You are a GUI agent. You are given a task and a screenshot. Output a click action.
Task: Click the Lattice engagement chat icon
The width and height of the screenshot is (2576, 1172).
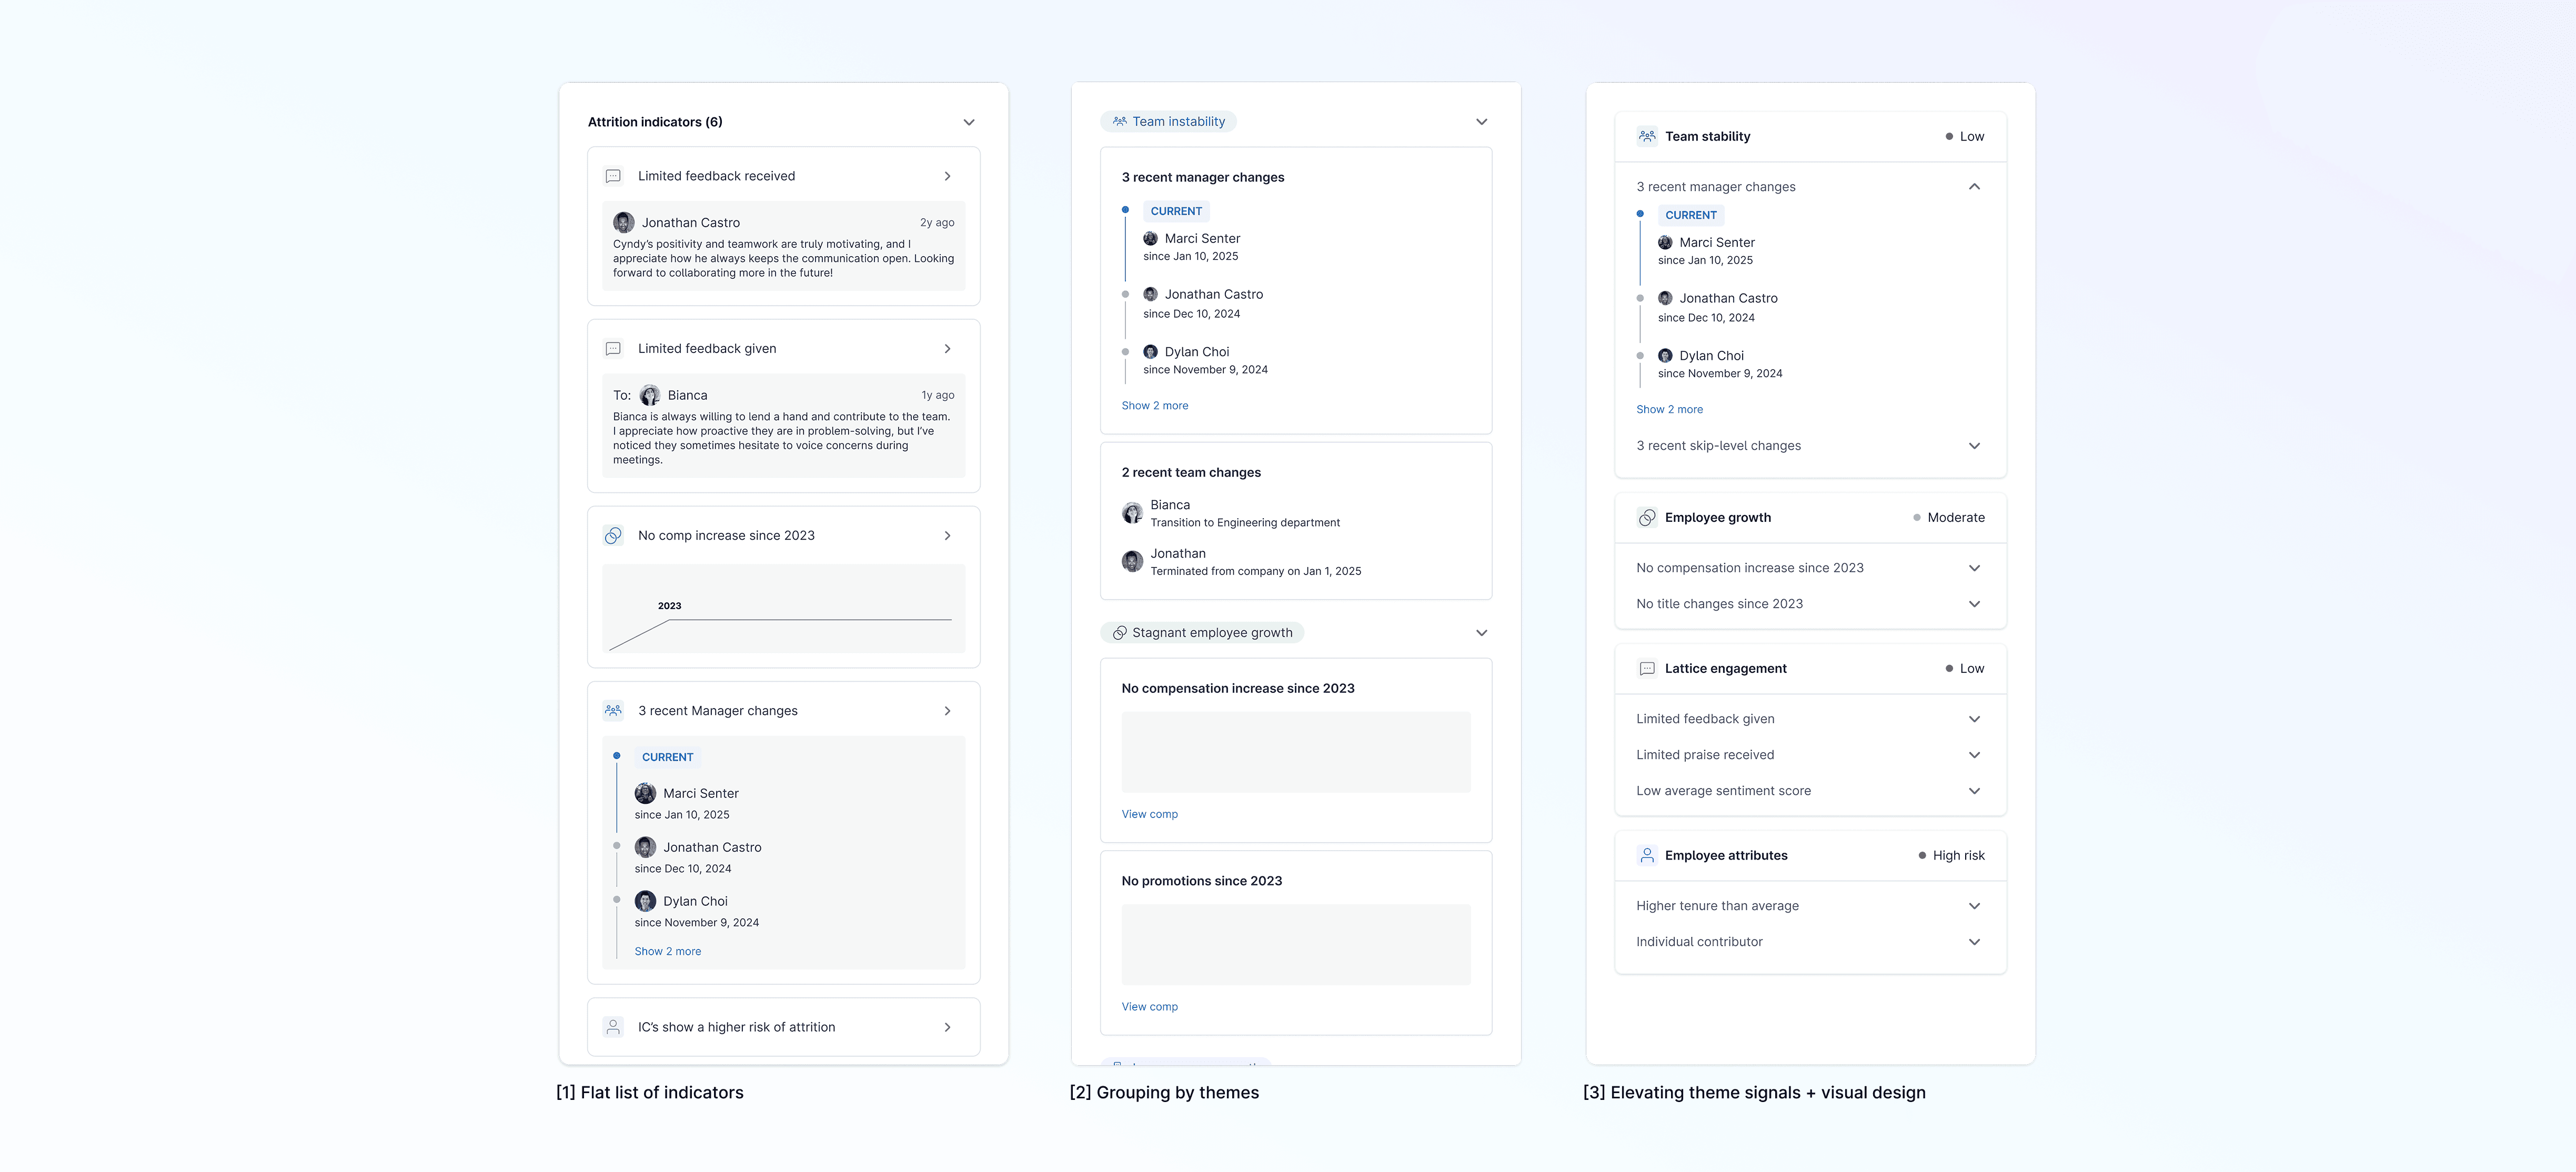click(x=1647, y=669)
